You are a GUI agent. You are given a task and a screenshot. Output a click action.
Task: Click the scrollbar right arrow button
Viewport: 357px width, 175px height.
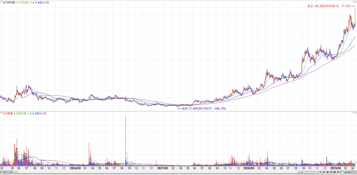pyautogui.click(x=302, y=172)
